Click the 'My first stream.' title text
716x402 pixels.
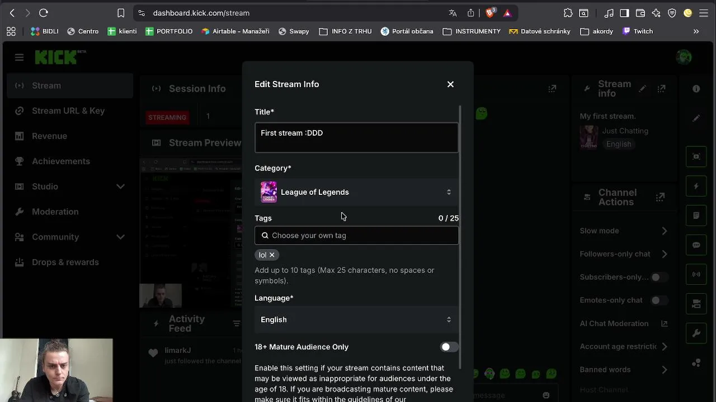(x=607, y=116)
